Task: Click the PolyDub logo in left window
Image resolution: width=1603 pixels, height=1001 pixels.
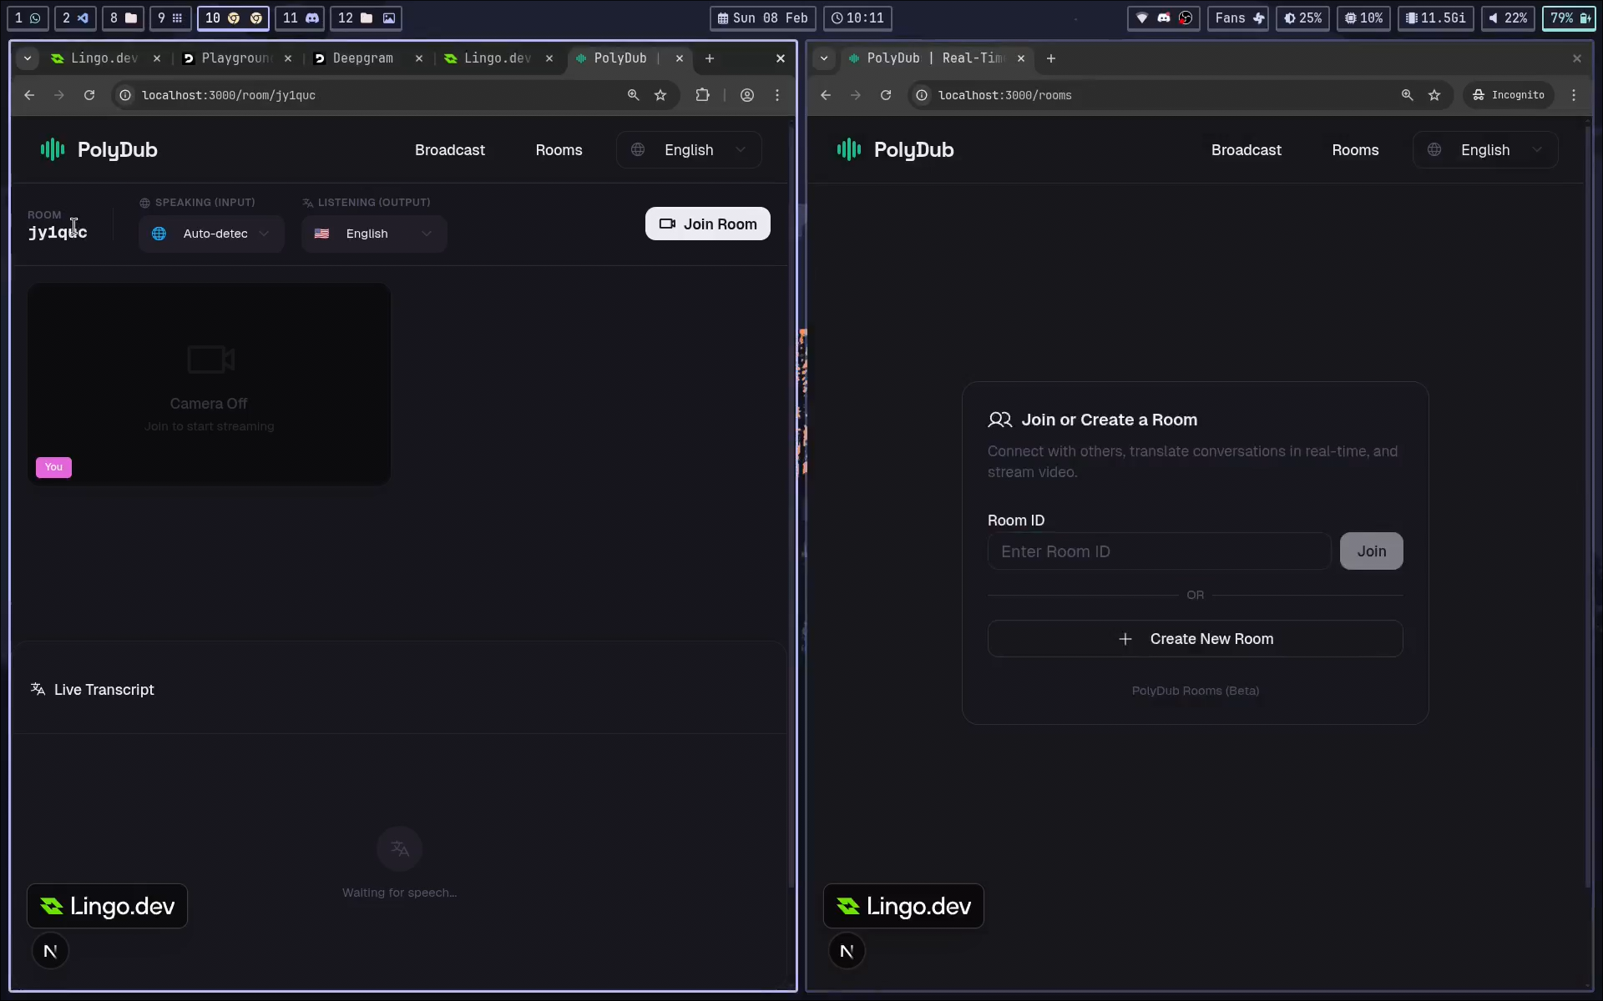Action: coord(99,150)
